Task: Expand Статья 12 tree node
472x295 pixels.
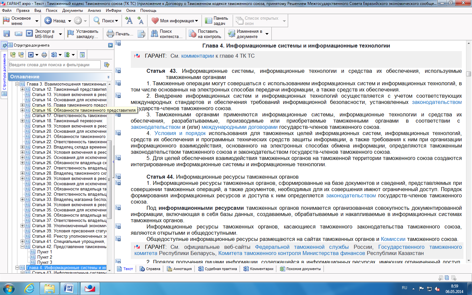Action: (x=22, y=89)
